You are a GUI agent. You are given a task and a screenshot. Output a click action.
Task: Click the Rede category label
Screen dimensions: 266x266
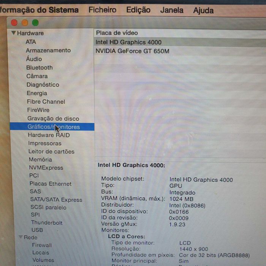point(30,237)
